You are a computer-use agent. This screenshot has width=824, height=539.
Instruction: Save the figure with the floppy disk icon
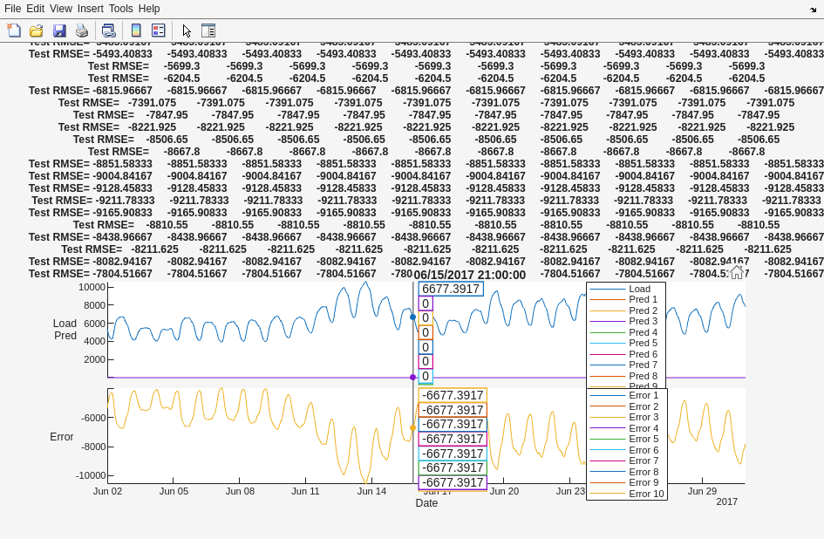(x=59, y=31)
